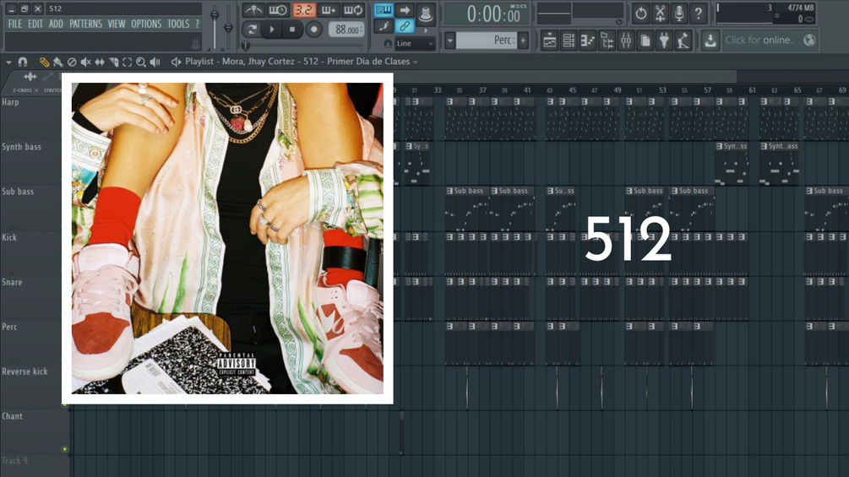Viewport: 849px width, 477px height.
Task: Click the song position slider
Action: [303, 46]
